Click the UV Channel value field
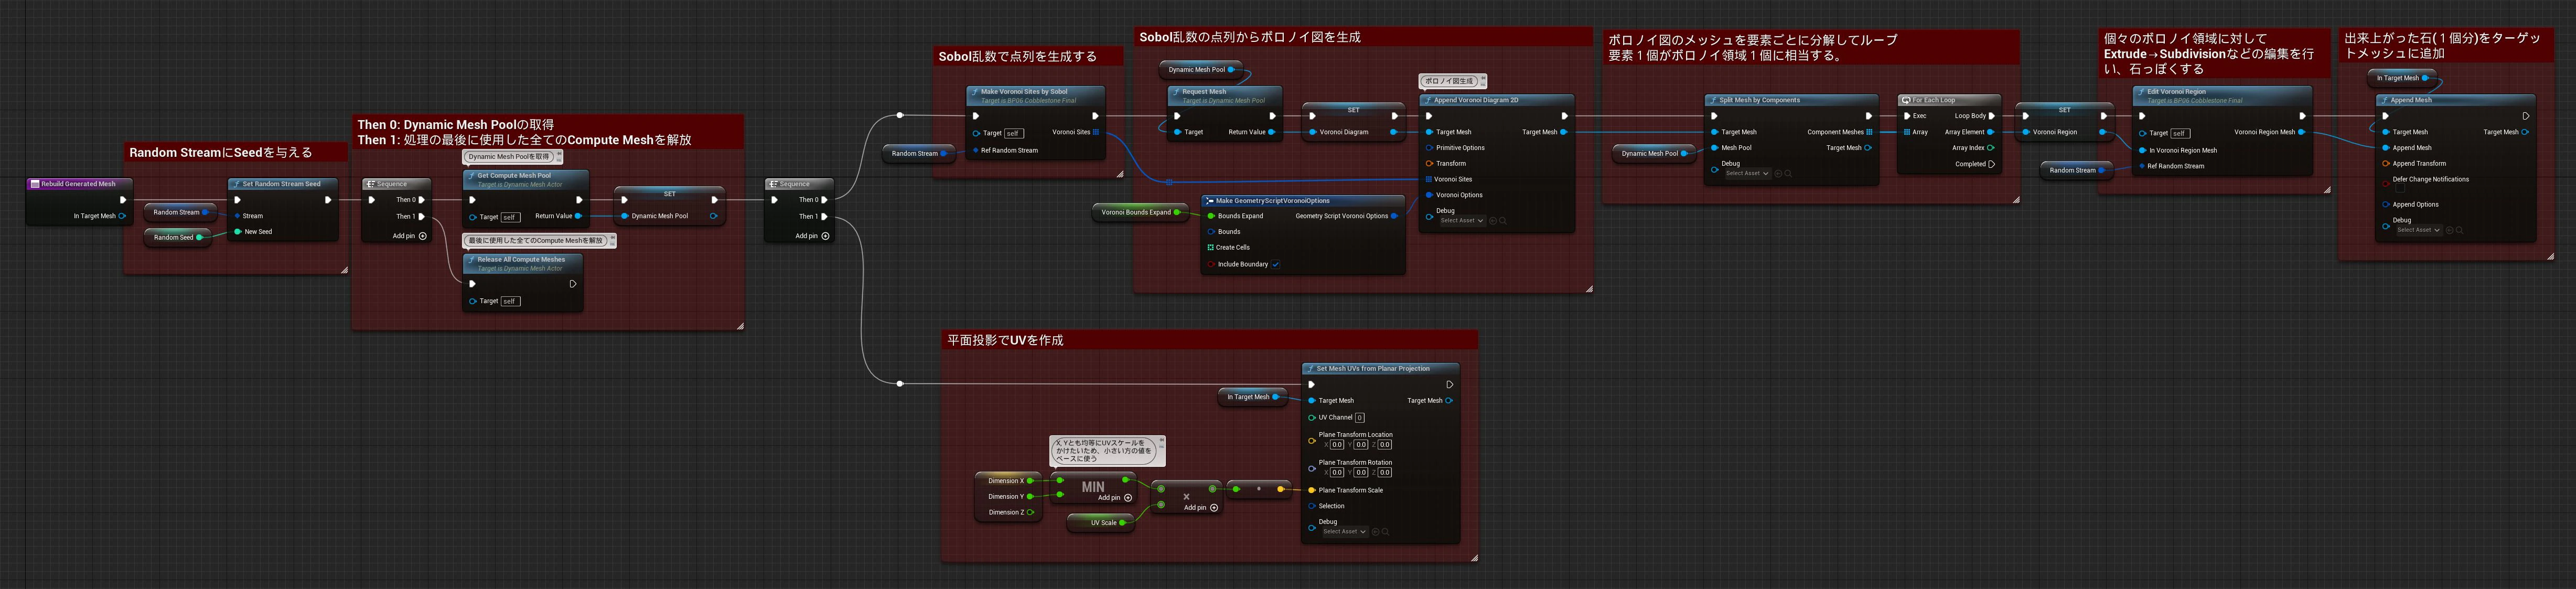 coord(1360,418)
